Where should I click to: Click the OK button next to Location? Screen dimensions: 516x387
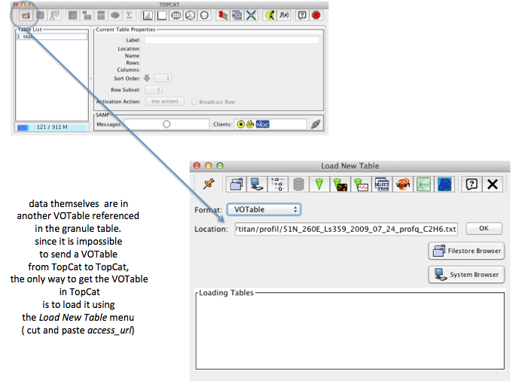point(484,228)
